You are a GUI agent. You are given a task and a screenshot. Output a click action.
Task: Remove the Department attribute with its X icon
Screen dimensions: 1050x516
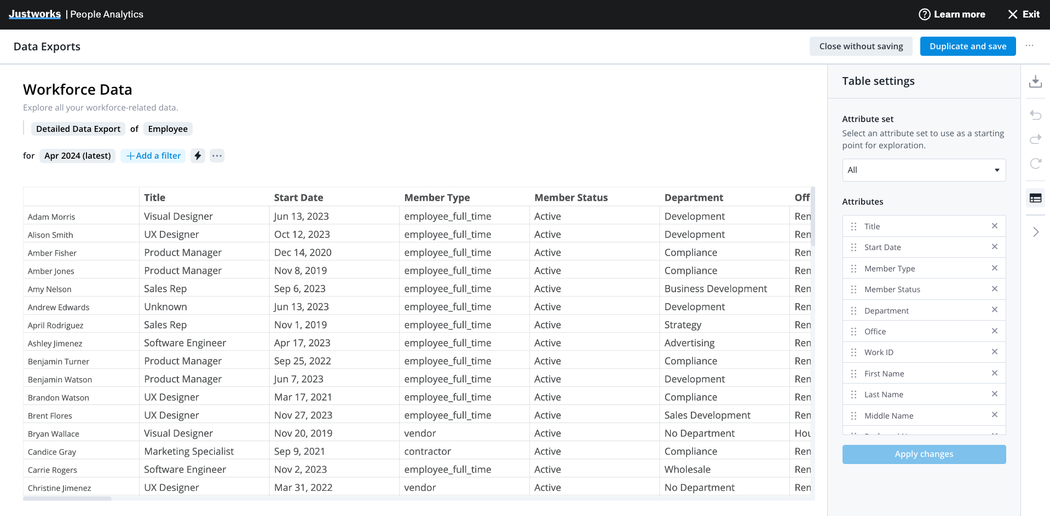[x=995, y=310]
